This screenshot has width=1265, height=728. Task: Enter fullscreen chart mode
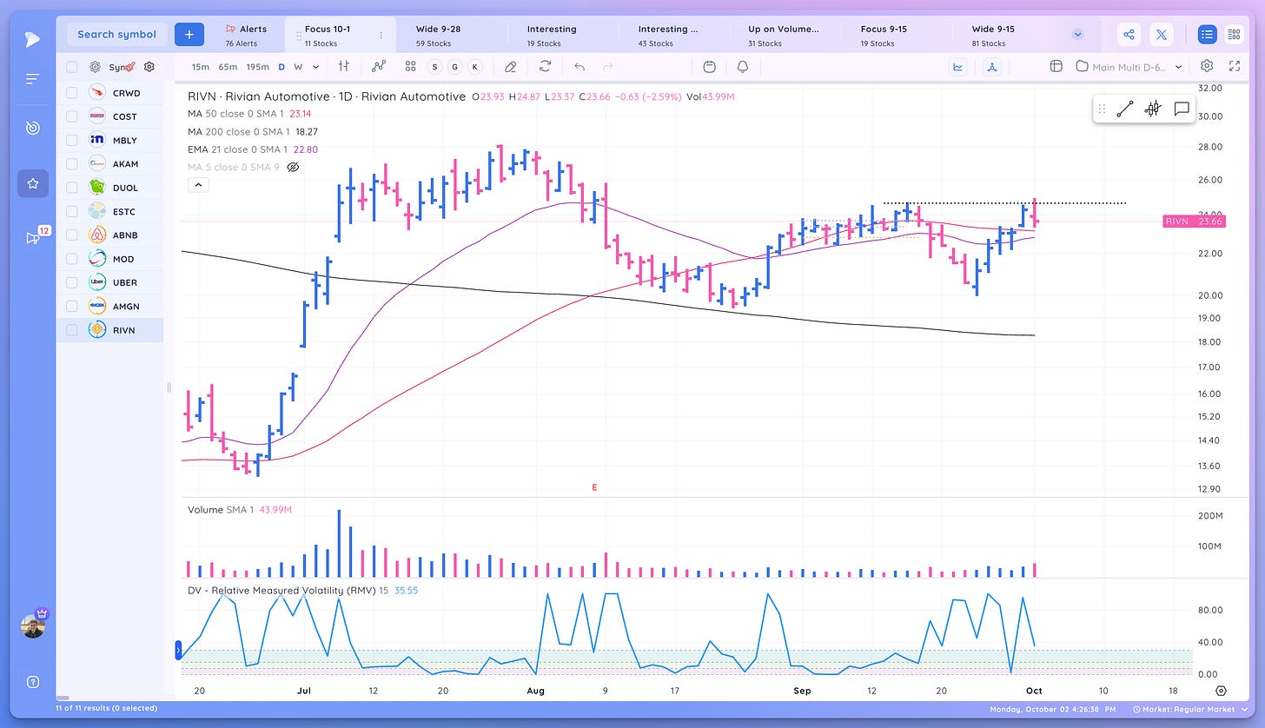(x=1235, y=66)
